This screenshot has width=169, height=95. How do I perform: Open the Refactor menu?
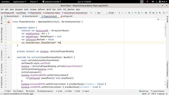pyautogui.click(x=41, y=9)
